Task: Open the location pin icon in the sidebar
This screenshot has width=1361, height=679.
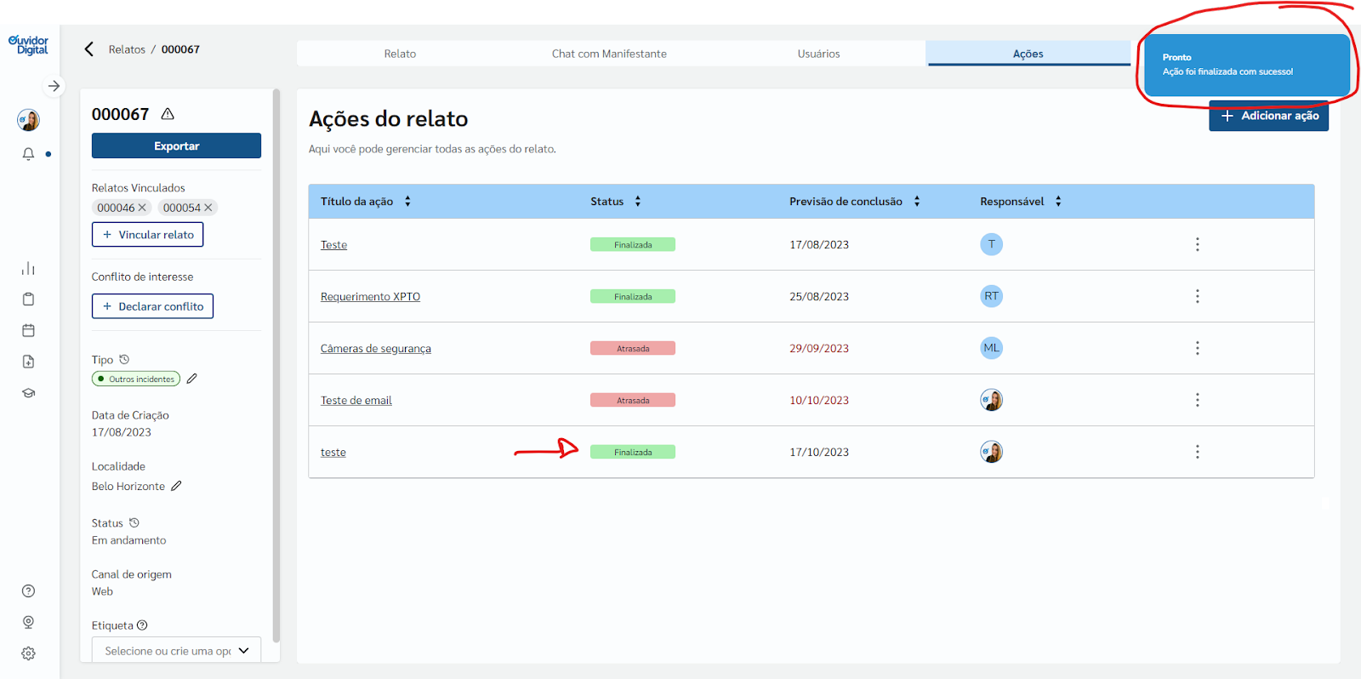Action: coord(28,622)
